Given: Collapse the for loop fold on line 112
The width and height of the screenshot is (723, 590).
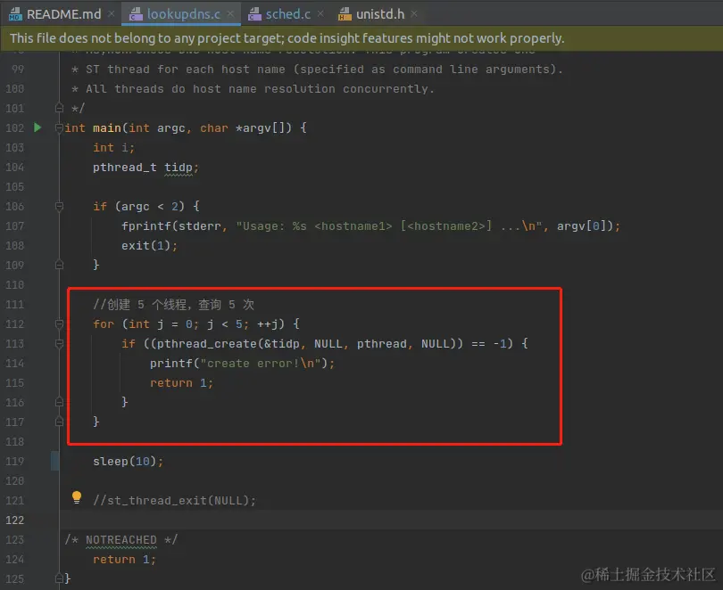Looking at the screenshot, I should (x=59, y=324).
